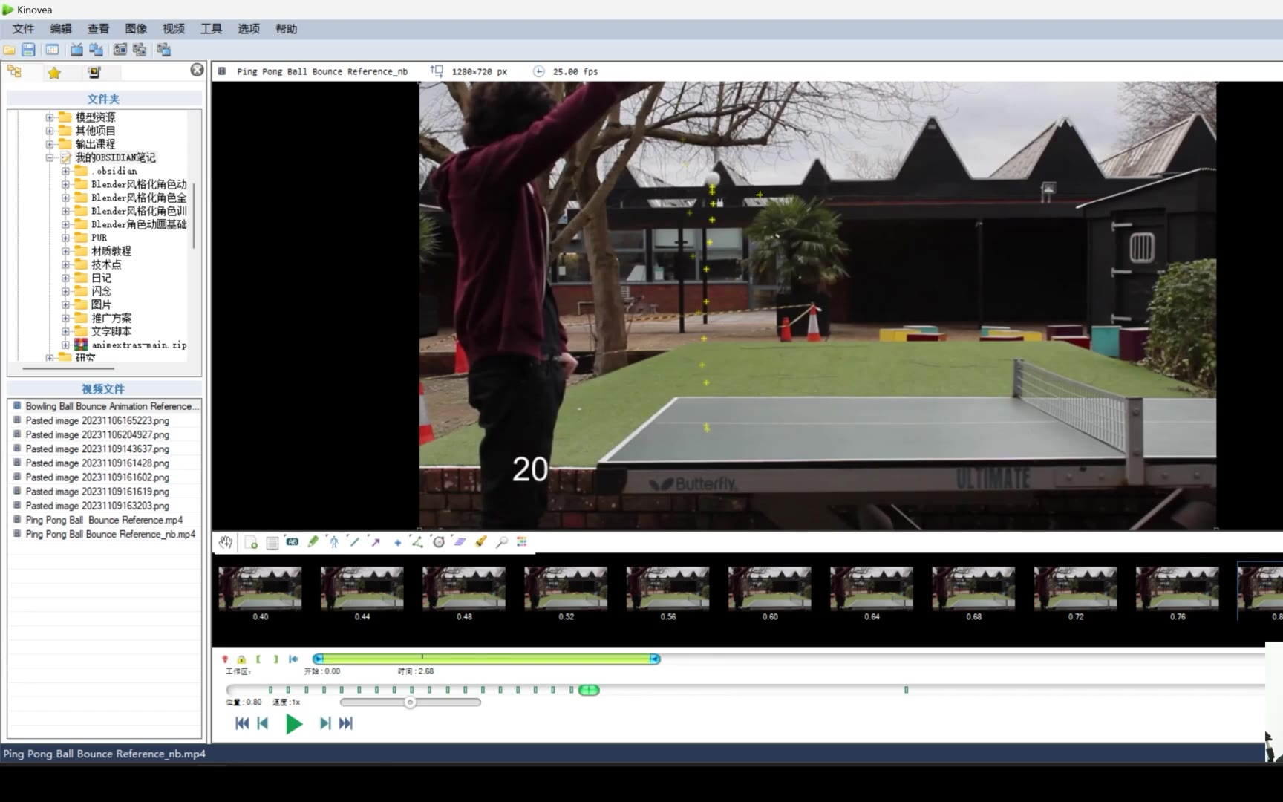This screenshot has width=1283, height=802.
Task: Select the stopwatch chronometer tool
Action: click(439, 542)
